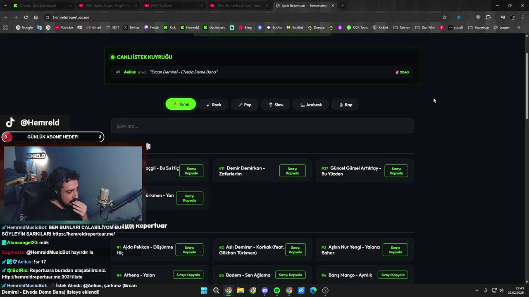Open the cobalt bookmark
Image resolution: width=529 pixels, height=297 pixels.
[x=455, y=28]
